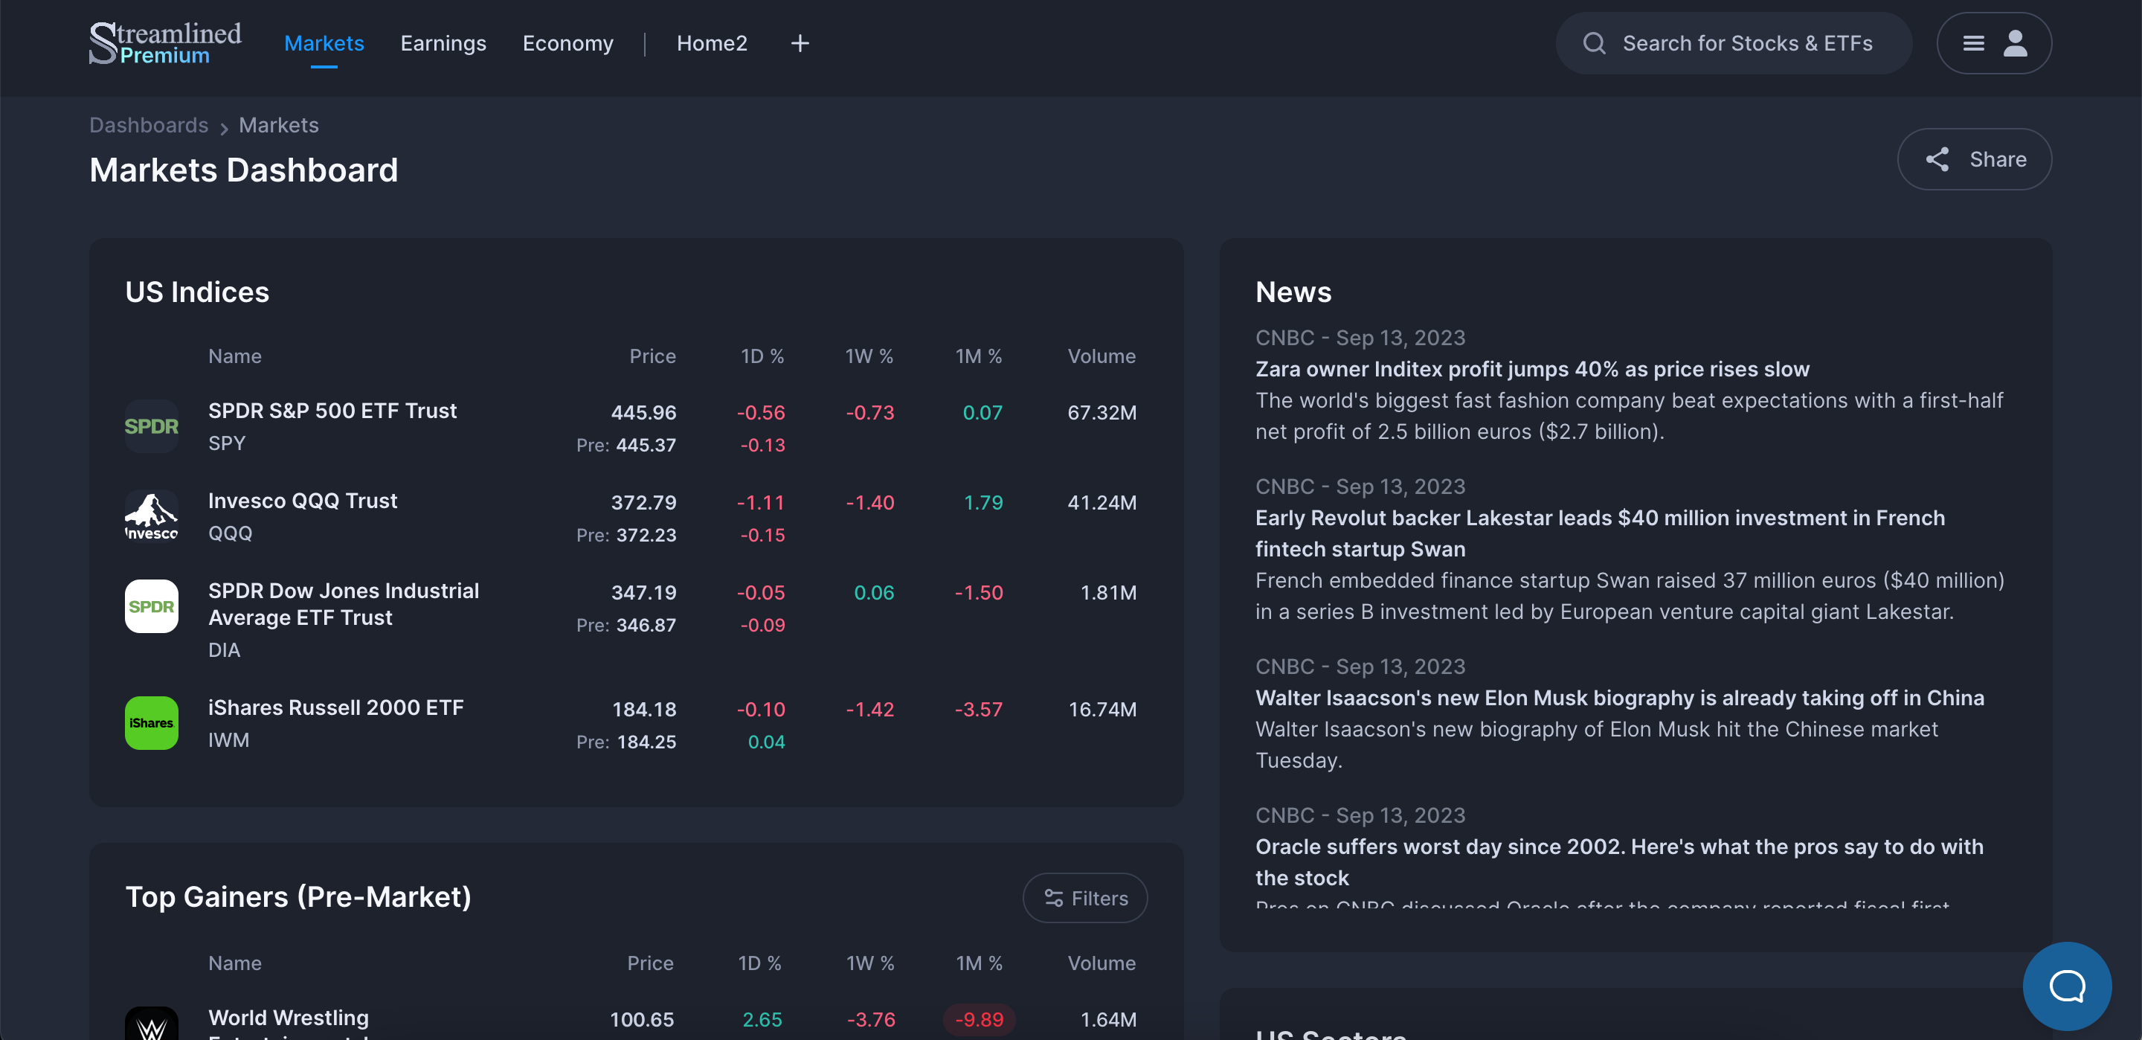2142x1040 pixels.
Task: Open Filters for Top Gainers
Action: (1084, 898)
